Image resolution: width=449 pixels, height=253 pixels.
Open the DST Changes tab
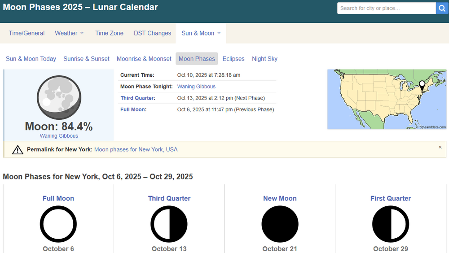click(x=152, y=33)
